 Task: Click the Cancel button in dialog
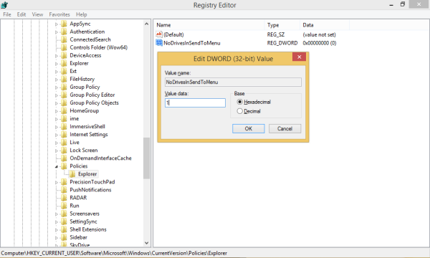click(x=285, y=128)
